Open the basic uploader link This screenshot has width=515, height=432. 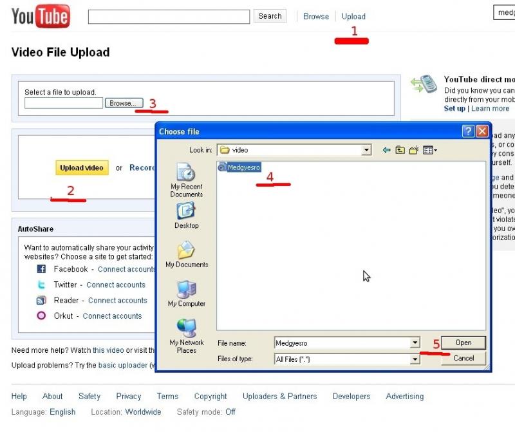click(x=123, y=365)
